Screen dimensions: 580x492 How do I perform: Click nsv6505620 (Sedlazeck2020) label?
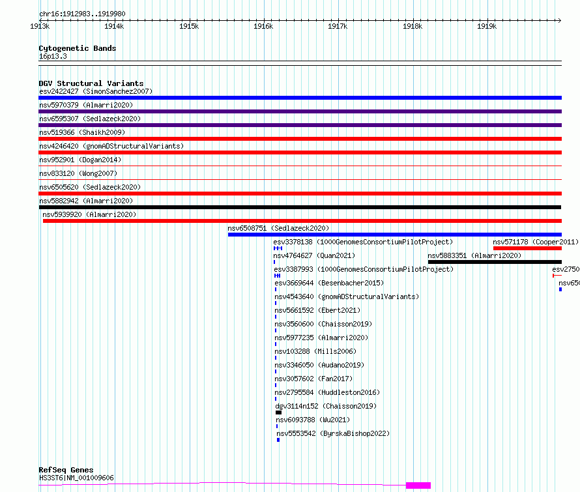point(90,187)
